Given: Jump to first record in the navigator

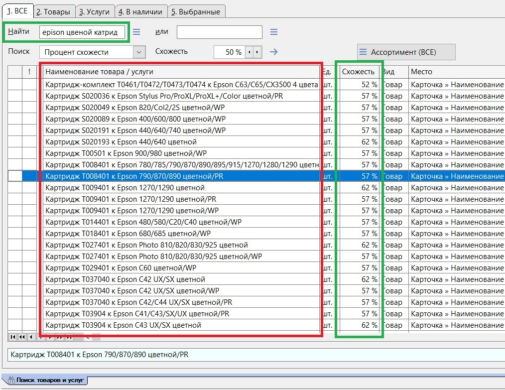Looking at the screenshot, I should 13,337.
